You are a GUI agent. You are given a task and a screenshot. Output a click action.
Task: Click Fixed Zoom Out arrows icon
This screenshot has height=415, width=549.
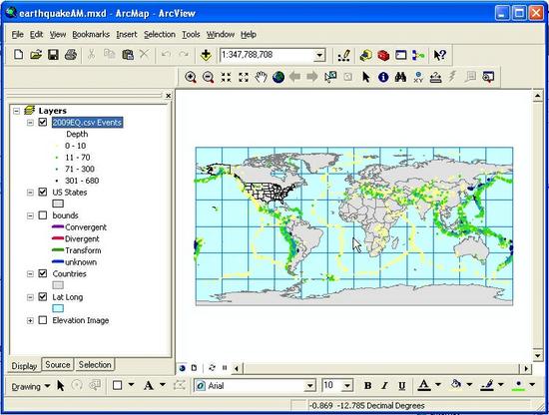tap(244, 77)
